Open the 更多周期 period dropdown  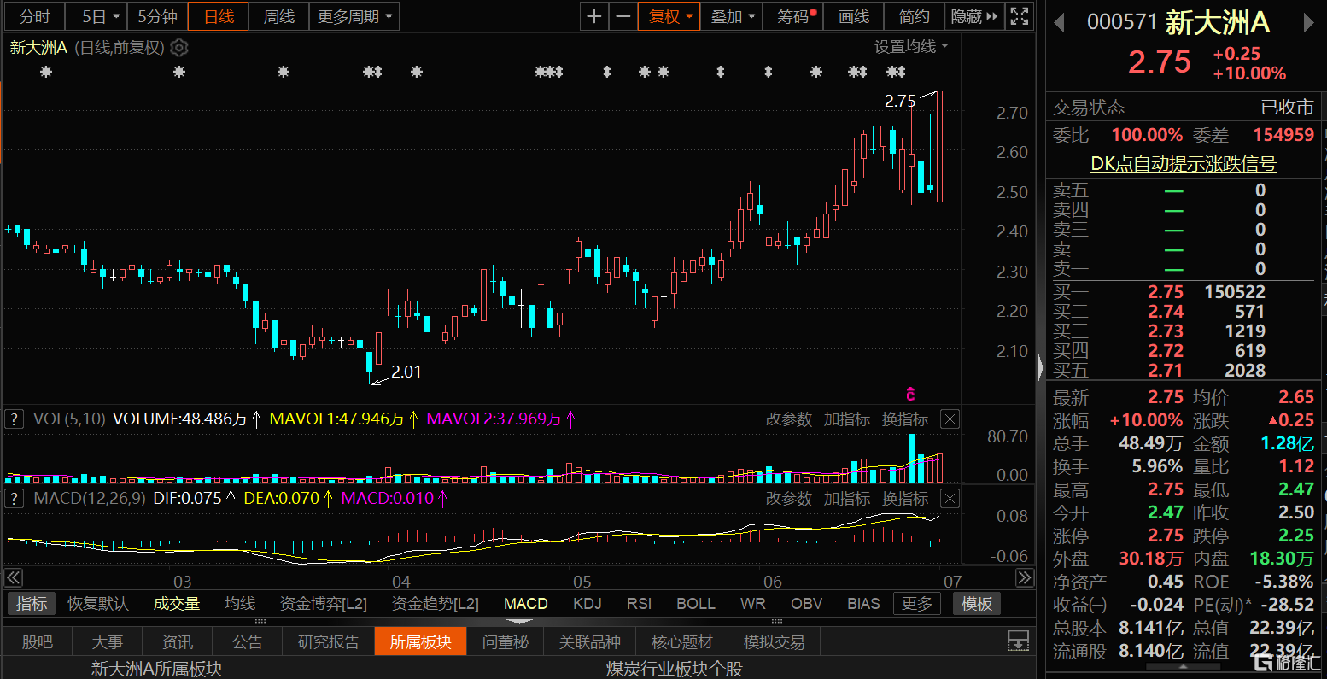354,16
